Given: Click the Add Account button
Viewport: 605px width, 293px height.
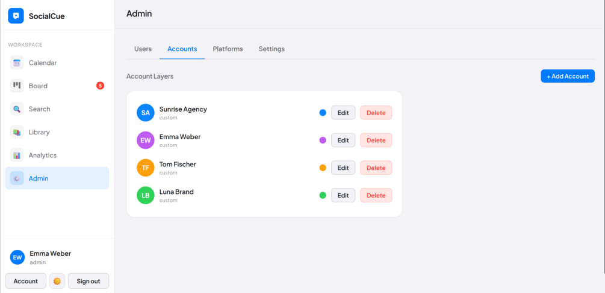Looking at the screenshot, I should pyautogui.click(x=568, y=76).
